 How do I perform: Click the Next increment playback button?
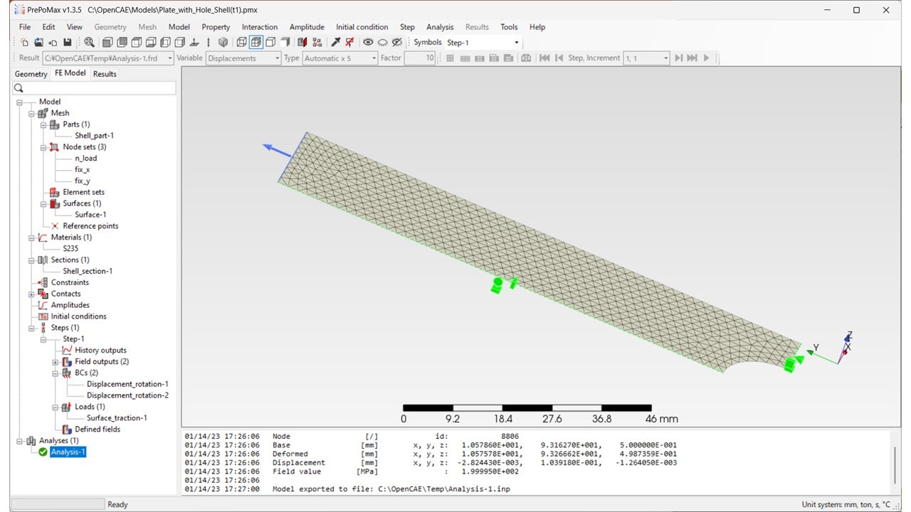coord(678,58)
